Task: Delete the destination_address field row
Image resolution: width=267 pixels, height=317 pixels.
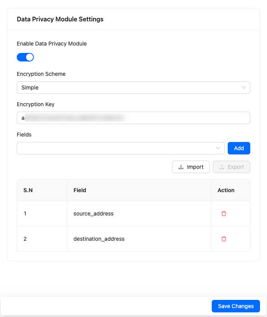Action: click(x=224, y=239)
